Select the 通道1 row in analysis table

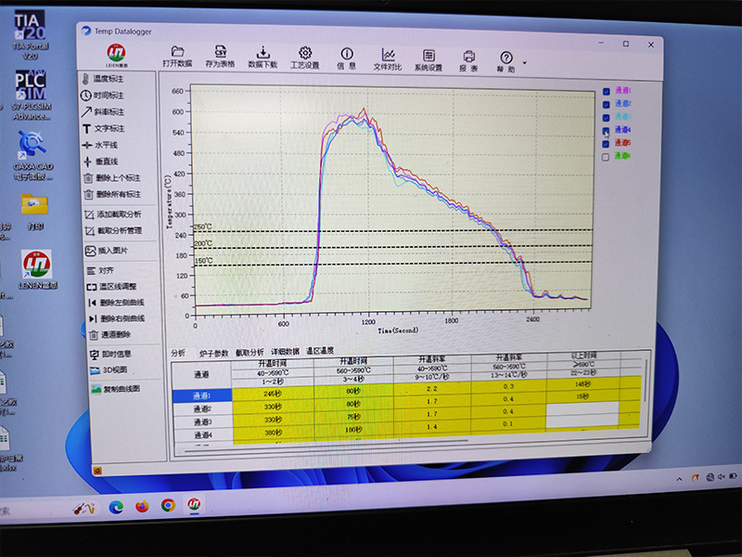pos(202,395)
